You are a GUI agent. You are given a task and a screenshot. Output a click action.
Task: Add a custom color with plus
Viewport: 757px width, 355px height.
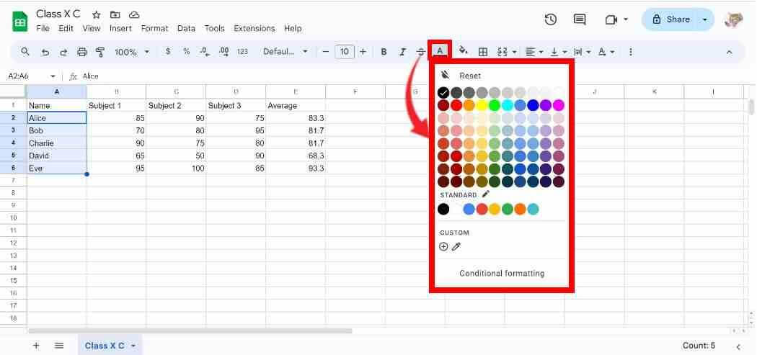tap(443, 246)
